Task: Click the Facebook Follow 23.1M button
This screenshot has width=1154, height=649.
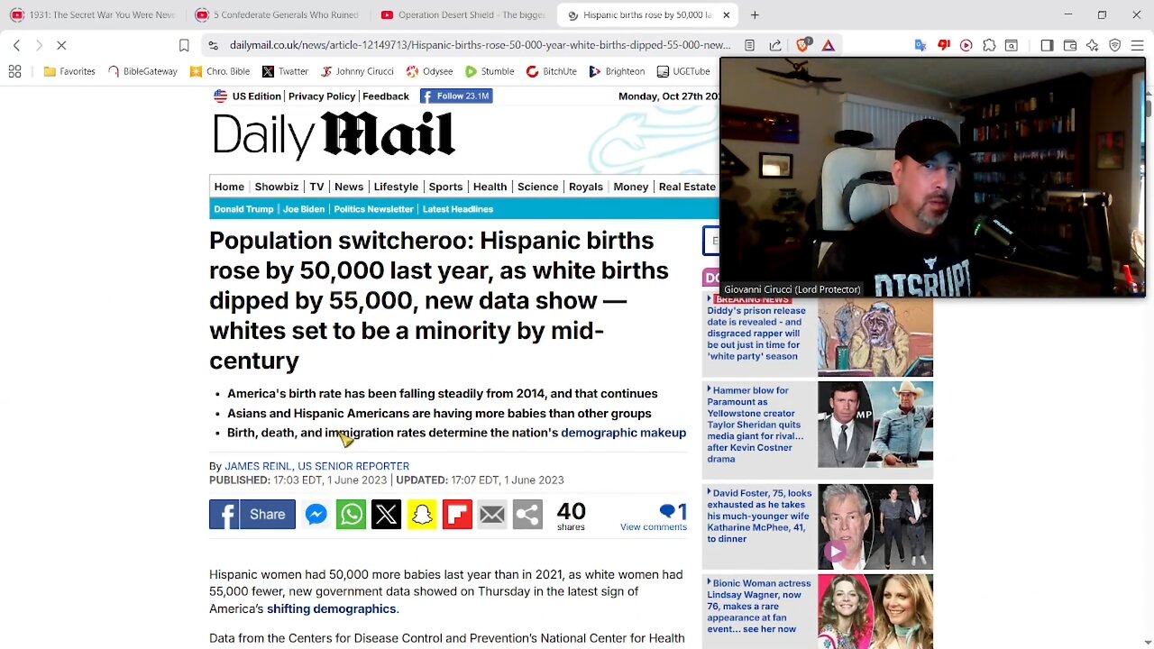Action: click(456, 96)
